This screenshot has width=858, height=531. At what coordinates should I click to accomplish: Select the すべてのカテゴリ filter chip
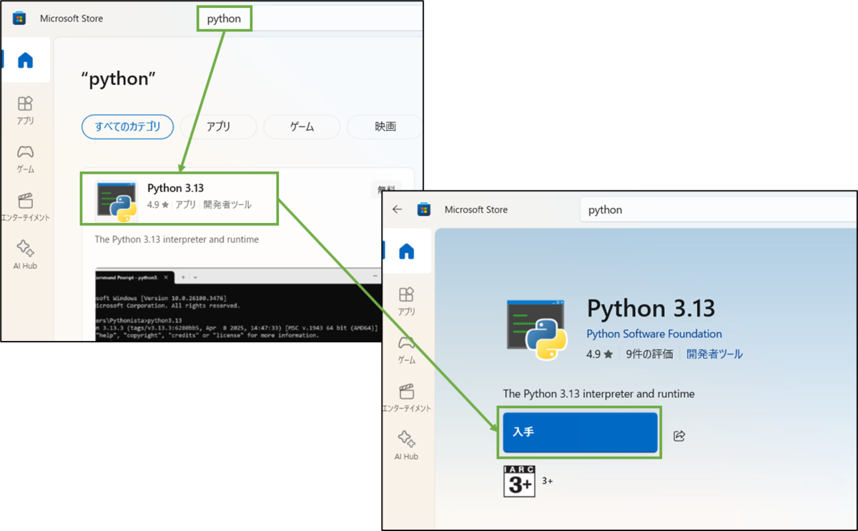point(127,126)
